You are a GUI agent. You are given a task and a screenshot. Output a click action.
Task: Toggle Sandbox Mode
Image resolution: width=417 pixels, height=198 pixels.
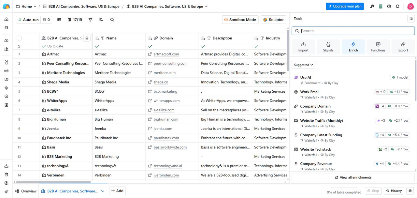pyautogui.click(x=240, y=20)
